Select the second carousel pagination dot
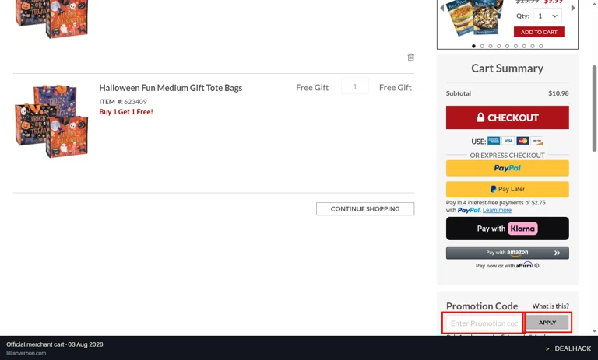 click(x=482, y=46)
